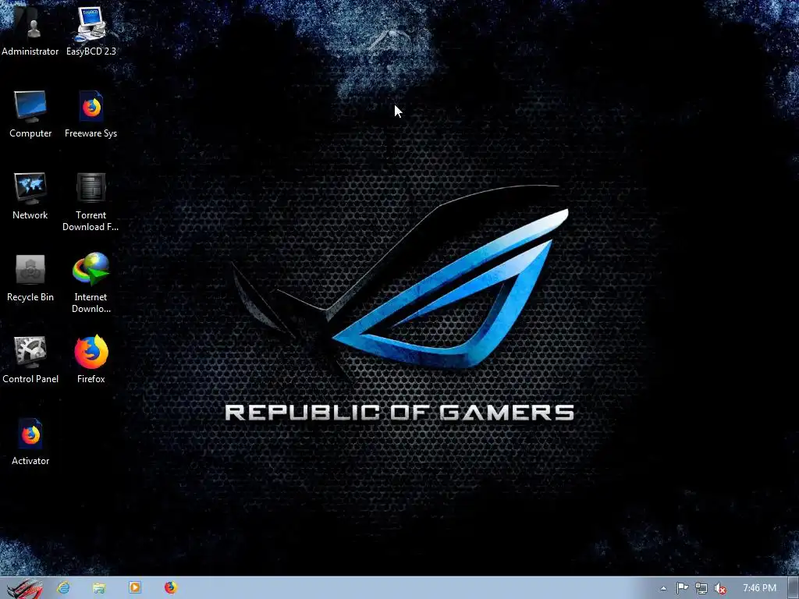Click the network tray icon

(x=701, y=588)
